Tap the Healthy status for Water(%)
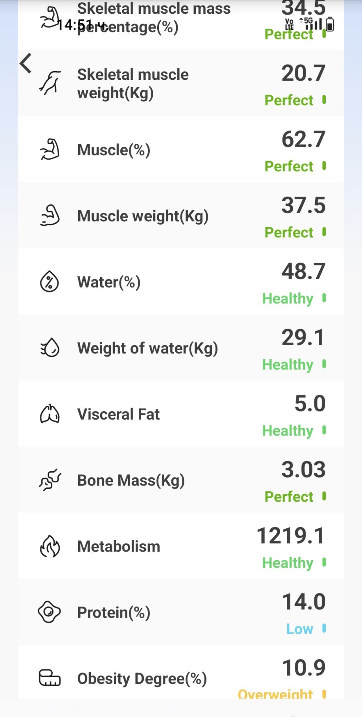This screenshot has height=717, width=362. coord(288,299)
